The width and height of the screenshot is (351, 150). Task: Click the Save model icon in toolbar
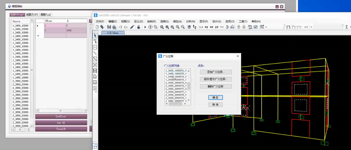pos(109,27)
